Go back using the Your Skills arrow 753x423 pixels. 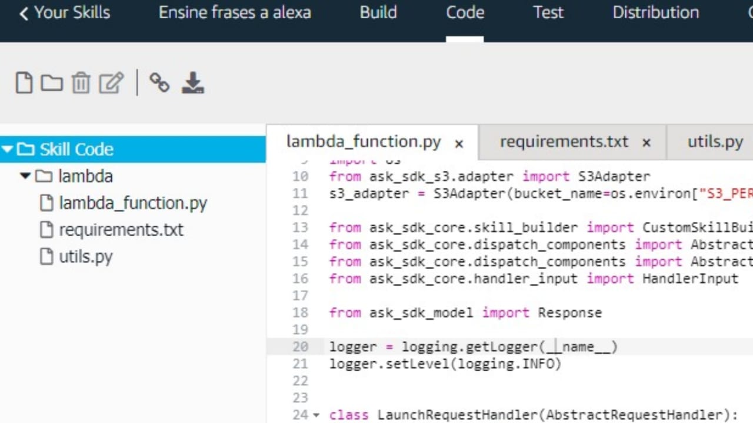(24, 12)
